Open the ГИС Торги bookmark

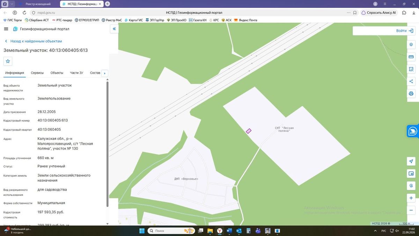point(13,20)
